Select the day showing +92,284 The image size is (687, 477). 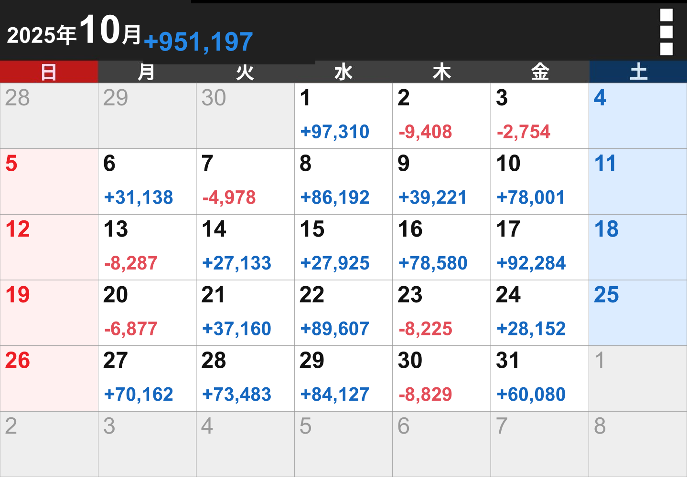tap(540, 247)
